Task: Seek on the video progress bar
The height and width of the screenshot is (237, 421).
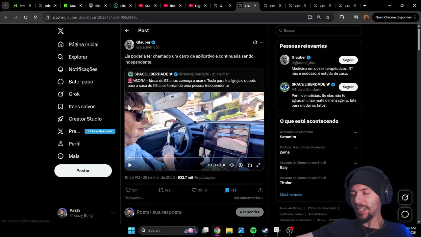Action: [194, 158]
